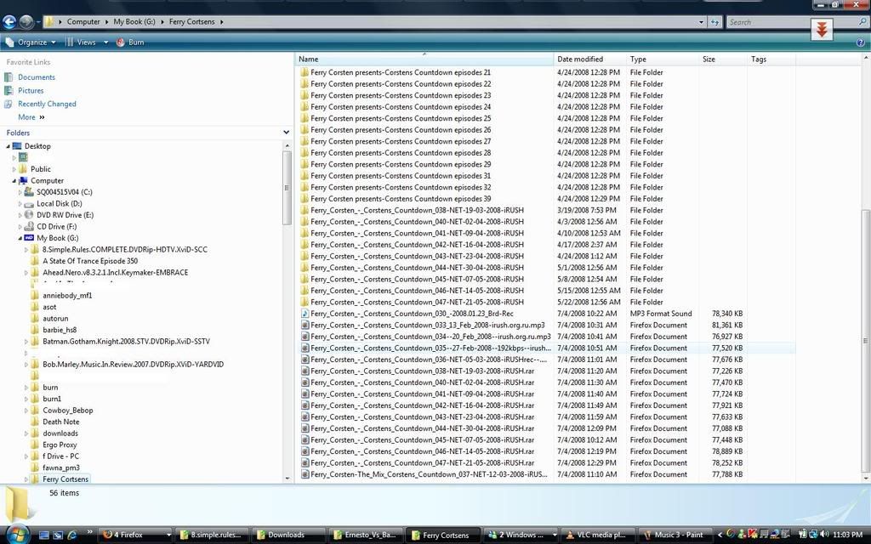Open the Windows Start orb
Viewport: 871px width, 544px height.
(17, 534)
